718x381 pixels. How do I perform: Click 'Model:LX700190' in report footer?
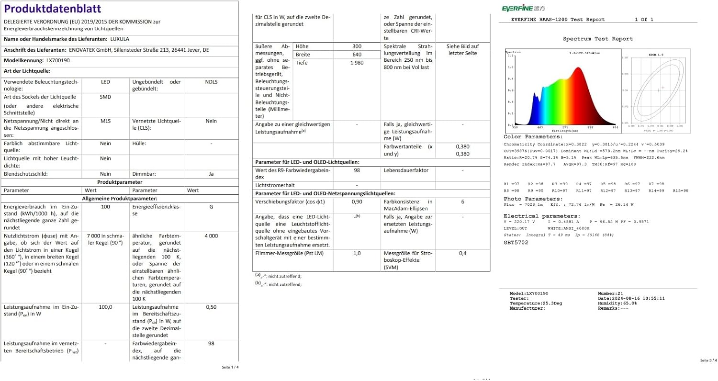pyautogui.click(x=528, y=293)
